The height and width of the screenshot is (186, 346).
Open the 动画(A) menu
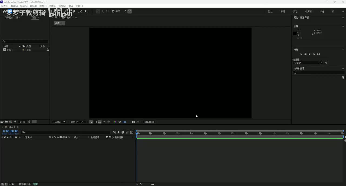click(x=52, y=6)
